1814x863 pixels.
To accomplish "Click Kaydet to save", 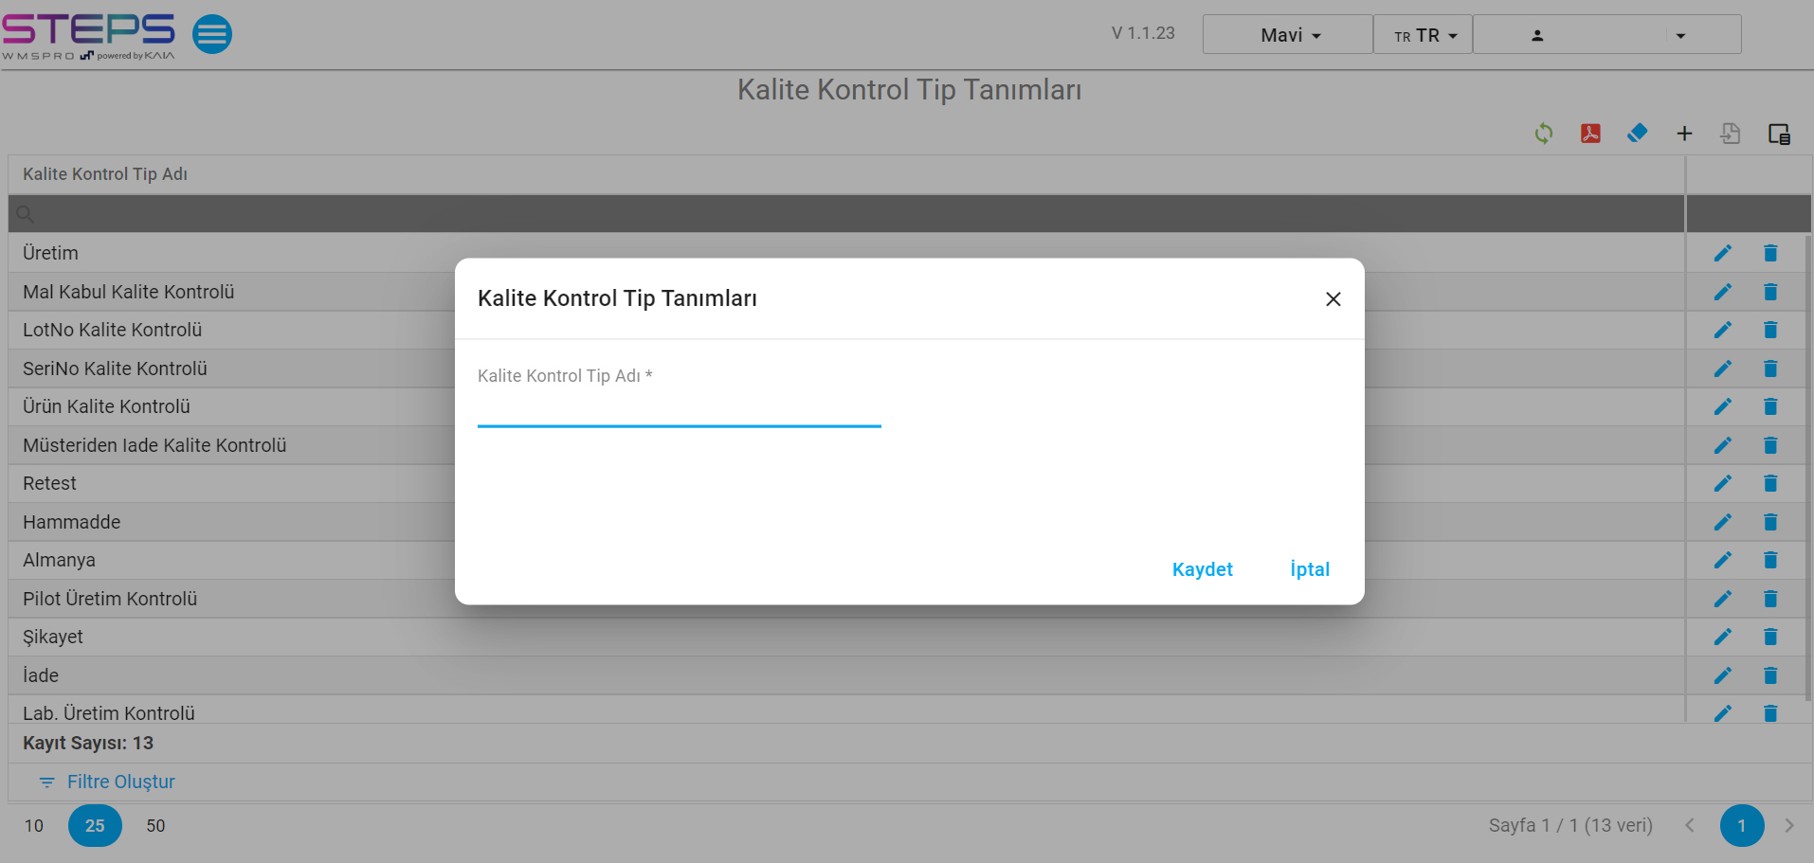I will (x=1203, y=569).
